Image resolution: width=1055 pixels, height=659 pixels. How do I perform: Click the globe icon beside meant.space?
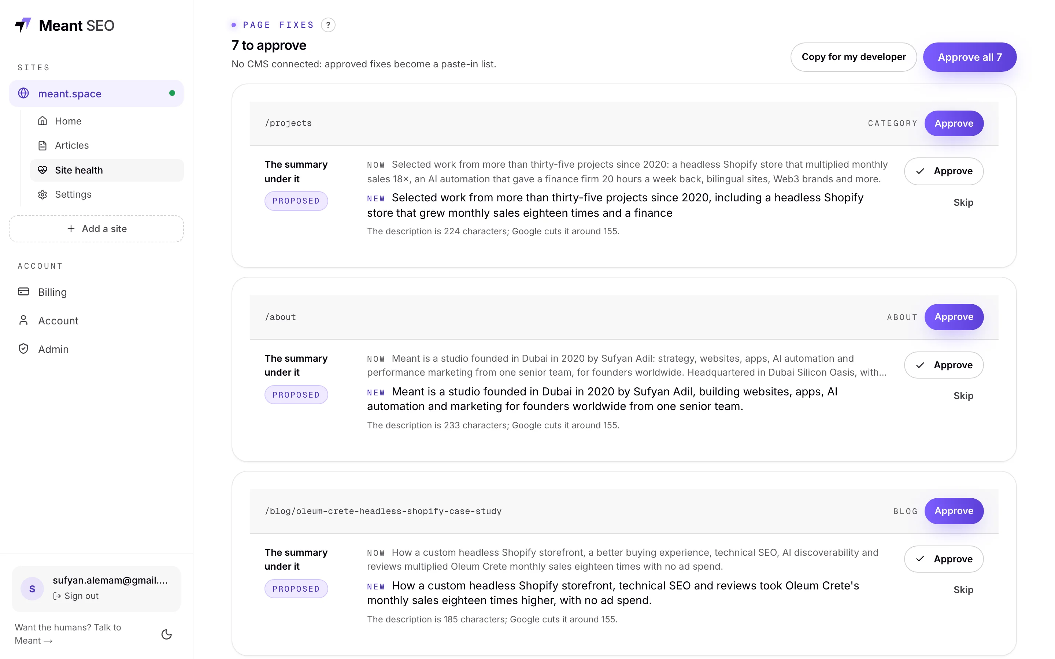23,93
